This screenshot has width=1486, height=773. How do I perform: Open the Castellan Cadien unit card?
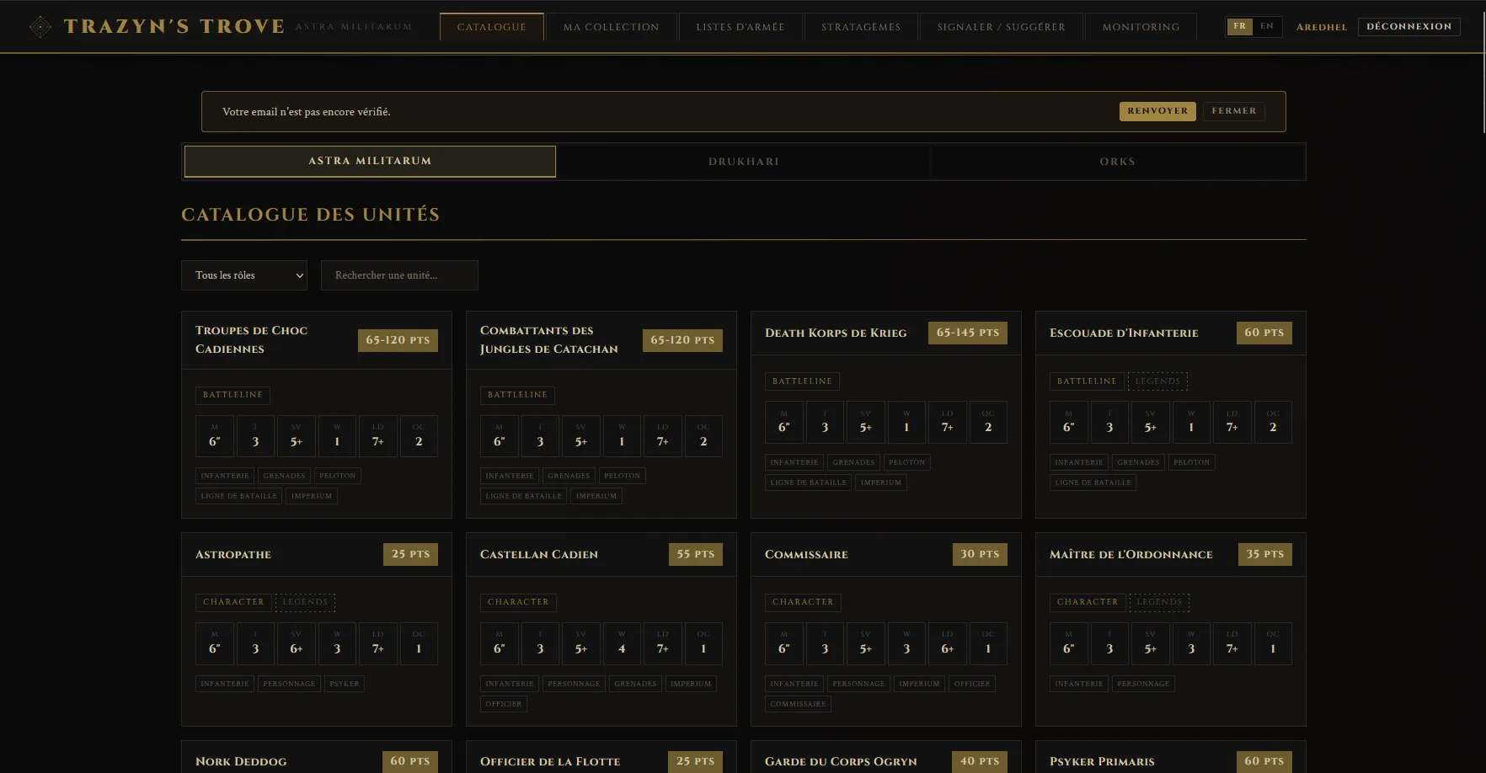point(601,629)
